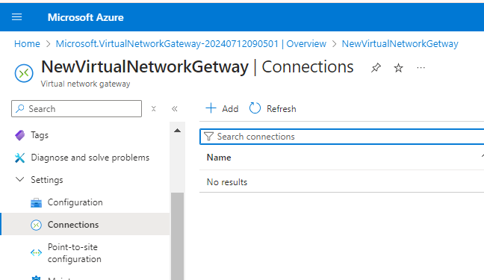Click the plus icon beside Add

[x=211, y=108]
